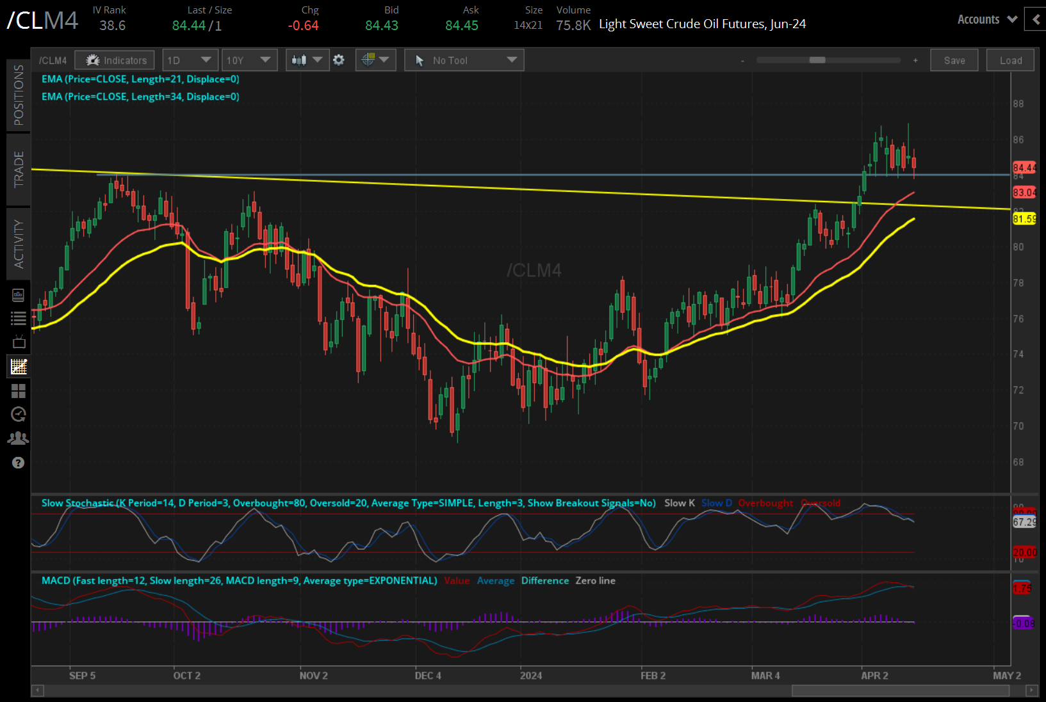Image resolution: width=1046 pixels, height=702 pixels.
Task: Open the four-square layout icon in sidebar
Action: 19,391
